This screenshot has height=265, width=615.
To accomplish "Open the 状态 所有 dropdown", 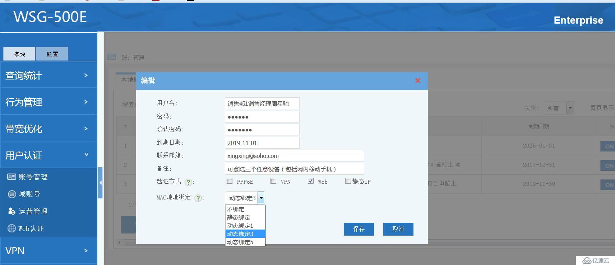I will [x=558, y=108].
